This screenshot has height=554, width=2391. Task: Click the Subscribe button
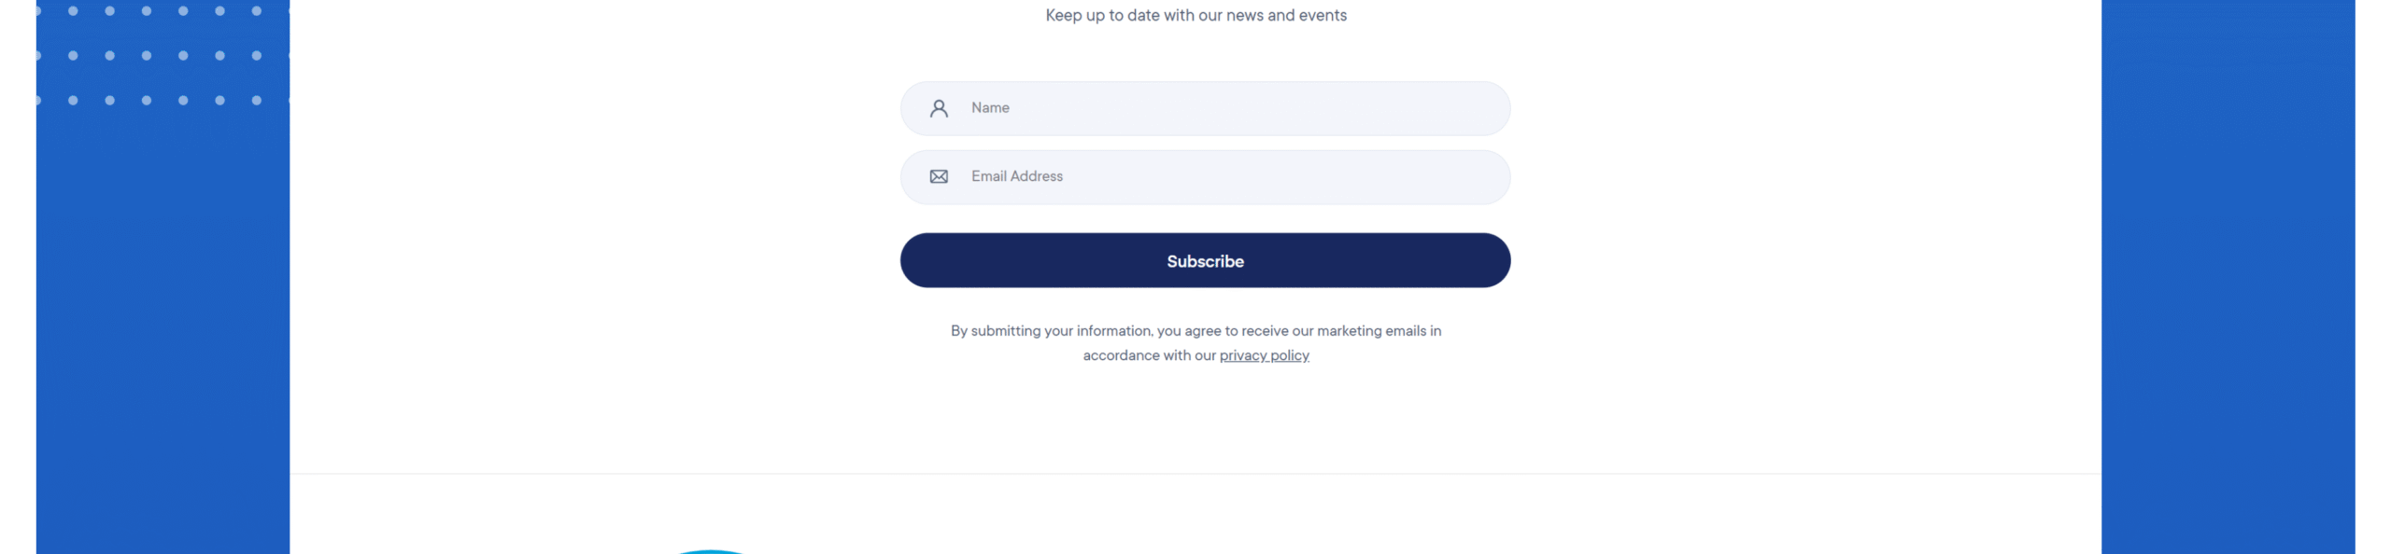point(1205,260)
